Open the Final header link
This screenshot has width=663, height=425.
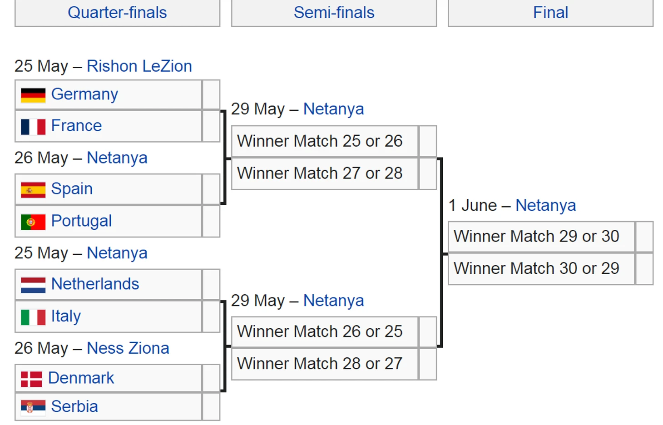(550, 13)
